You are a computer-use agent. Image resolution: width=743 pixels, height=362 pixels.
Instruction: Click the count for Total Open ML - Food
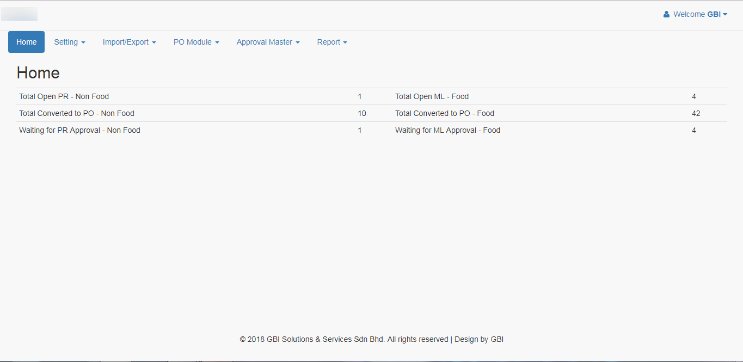pos(694,96)
